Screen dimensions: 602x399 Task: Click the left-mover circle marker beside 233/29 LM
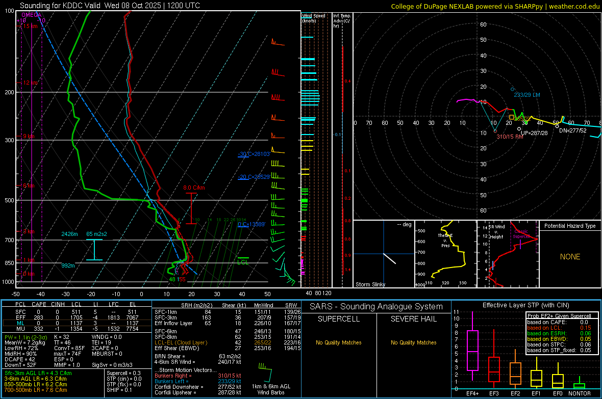coord(512,89)
